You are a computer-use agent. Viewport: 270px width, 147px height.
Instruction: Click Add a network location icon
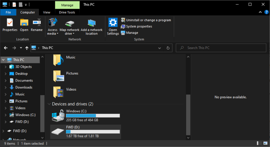[x=92, y=23]
